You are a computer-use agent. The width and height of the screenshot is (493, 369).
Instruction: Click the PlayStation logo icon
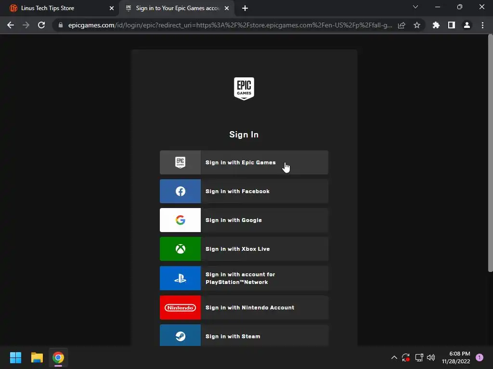180,278
